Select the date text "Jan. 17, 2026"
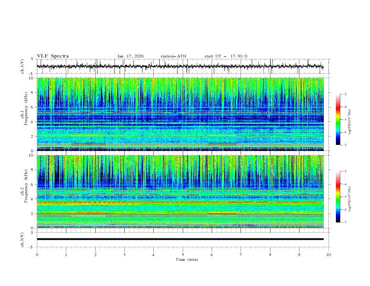This screenshot has width=370, height=286. 130,56
